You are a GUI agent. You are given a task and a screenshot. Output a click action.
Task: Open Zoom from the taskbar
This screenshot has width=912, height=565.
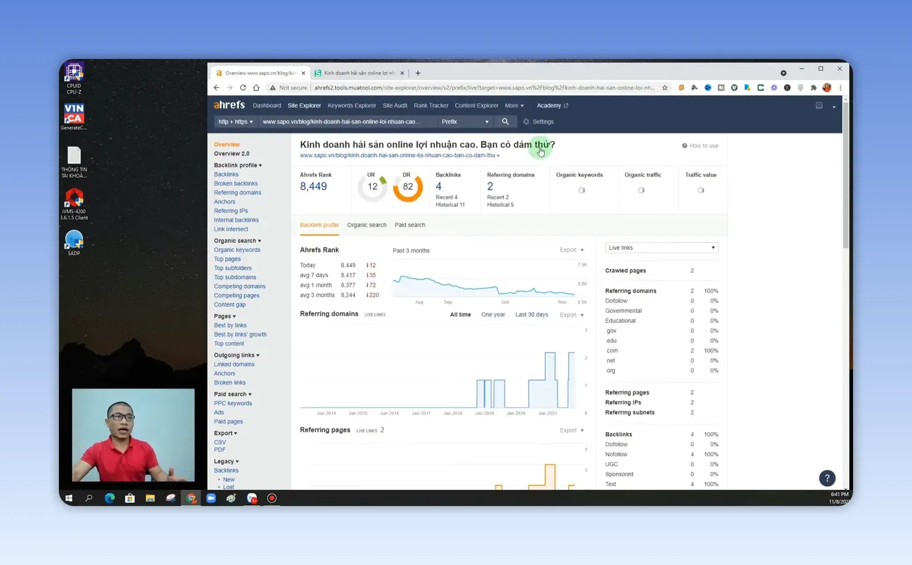pos(211,498)
